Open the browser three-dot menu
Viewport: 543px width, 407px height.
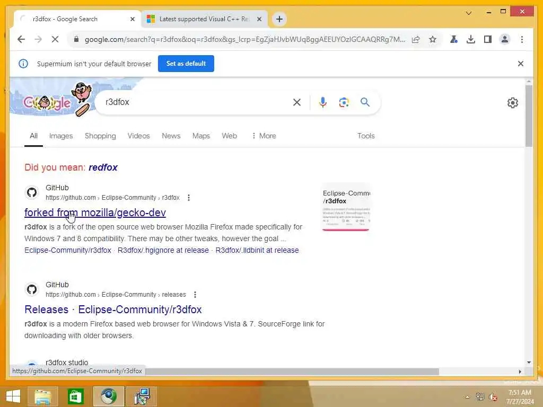coord(522,39)
